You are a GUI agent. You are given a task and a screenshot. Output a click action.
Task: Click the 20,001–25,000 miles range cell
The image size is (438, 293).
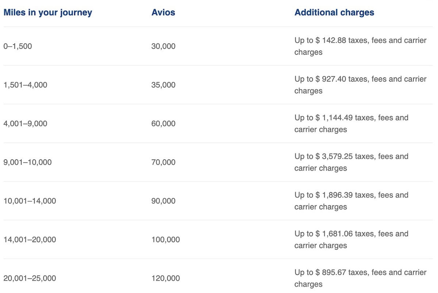click(x=30, y=278)
